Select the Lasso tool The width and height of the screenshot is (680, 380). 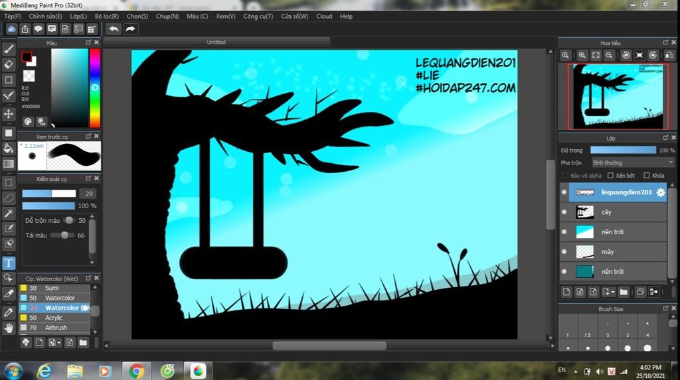point(9,198)
